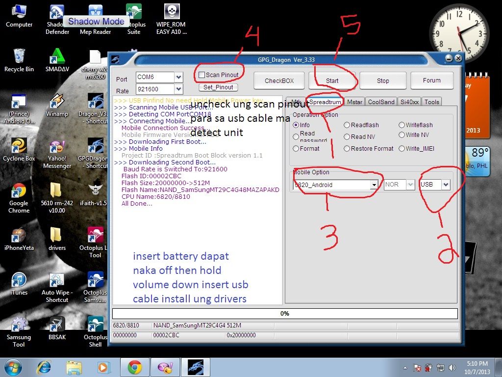Screen dimensions: 502x377
Task: Open the USB connection dropdown
Action: [446, 185]
